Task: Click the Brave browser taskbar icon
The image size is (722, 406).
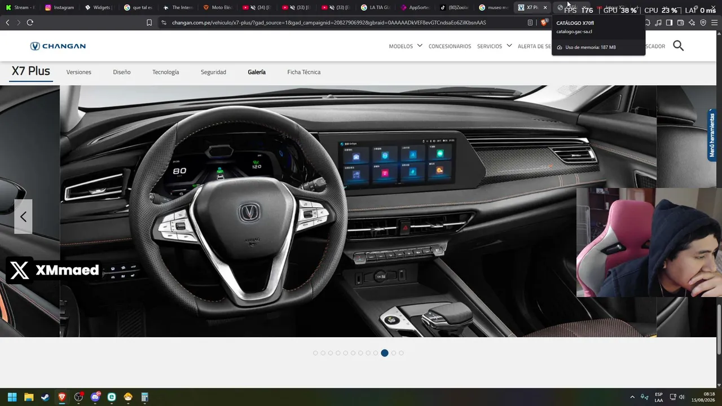Action: tap(62, 397)
